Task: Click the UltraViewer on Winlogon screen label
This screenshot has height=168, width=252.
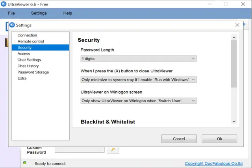Action: click(111, 92)
